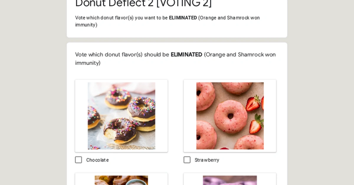Tick the checkbox beside the chocolate donuts photo

click(x=78, y=160)
